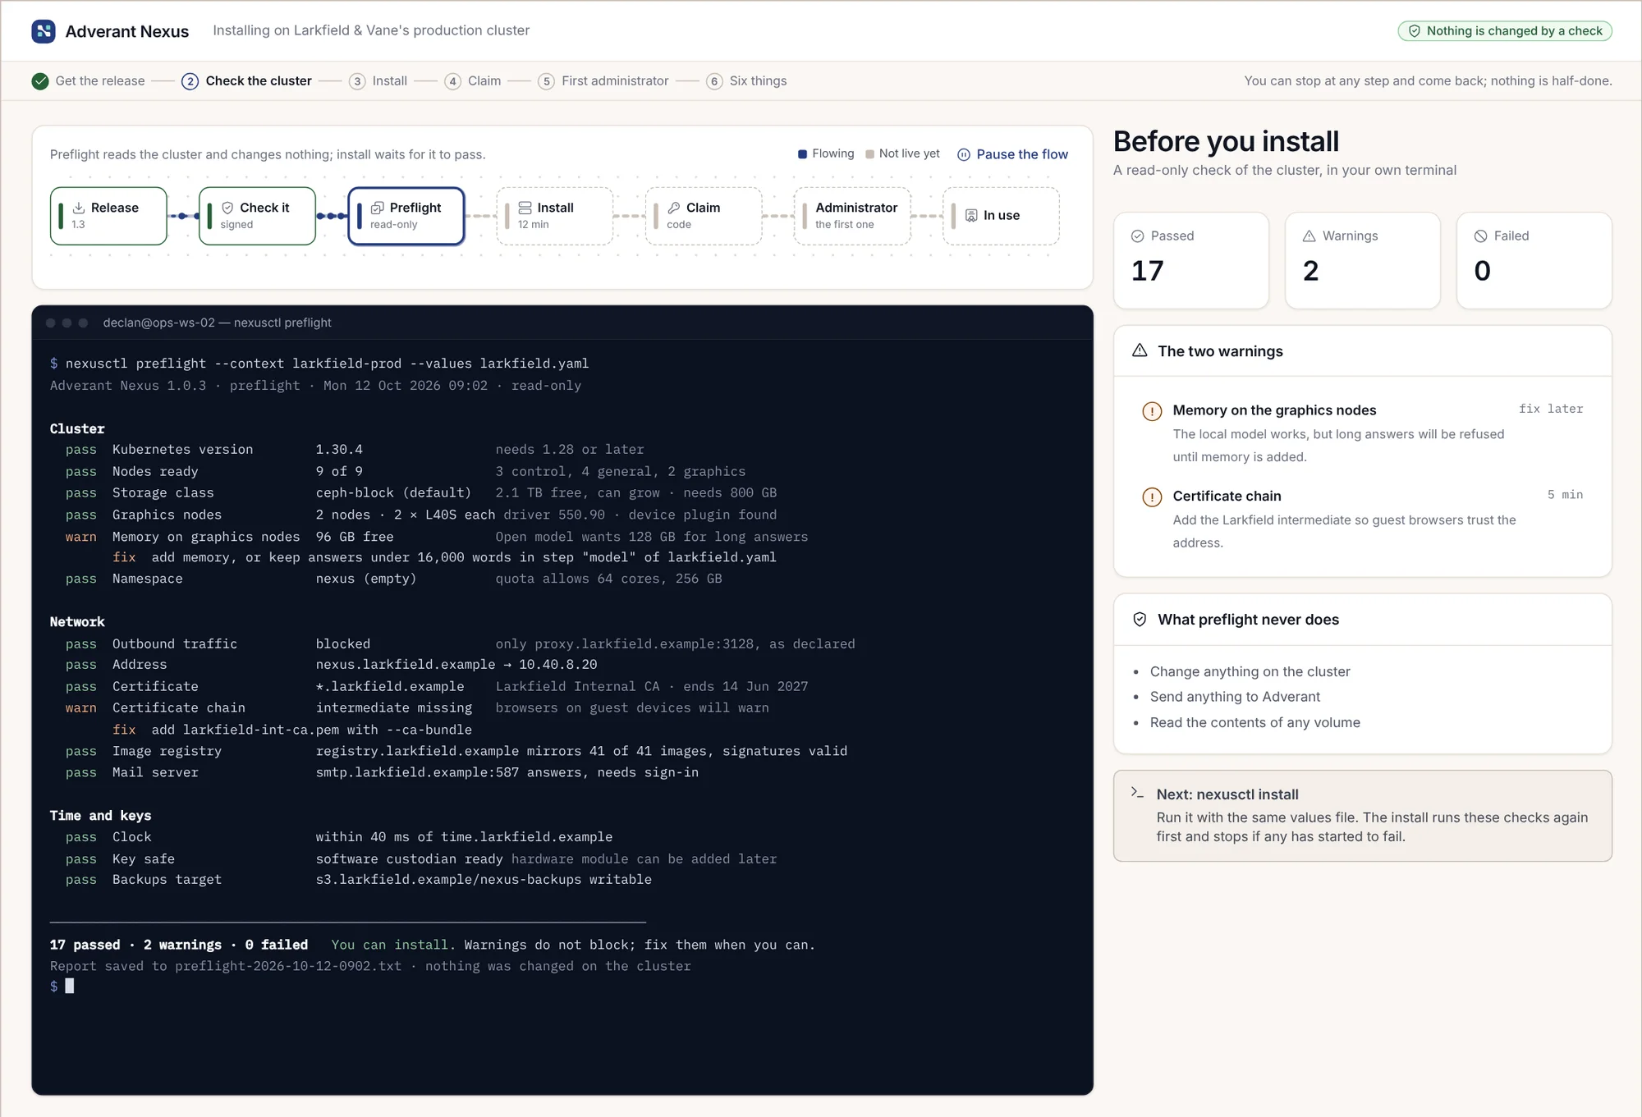Click the alert icon beside Memory on the graphics nodes
The width and height of the screenshot is (1642, 1117).
pos(1153,411)
